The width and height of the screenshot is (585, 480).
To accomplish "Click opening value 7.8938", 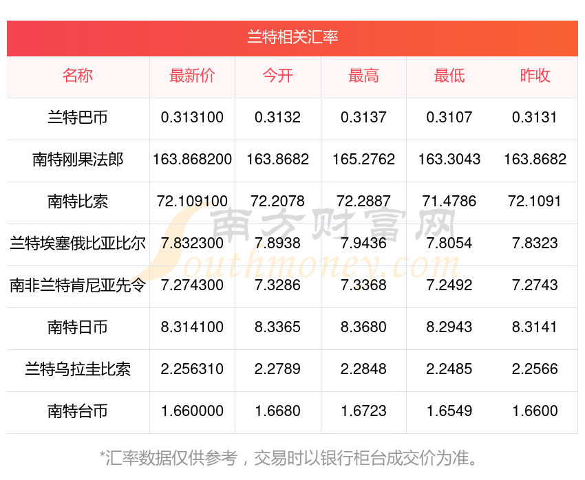I will click(277, 243).
